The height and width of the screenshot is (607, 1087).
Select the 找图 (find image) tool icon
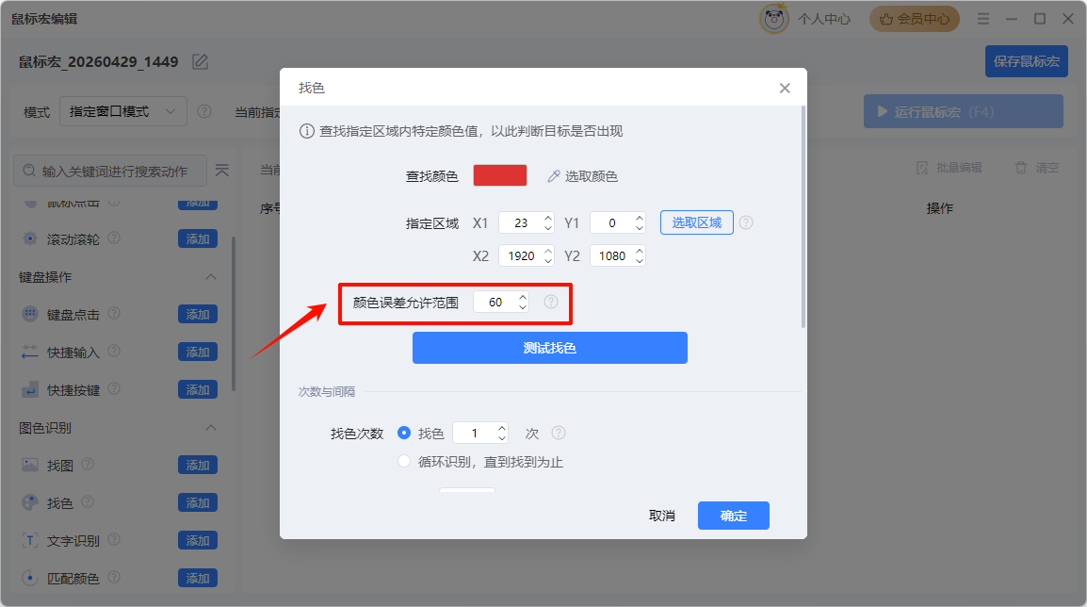[x=30, y=465]
